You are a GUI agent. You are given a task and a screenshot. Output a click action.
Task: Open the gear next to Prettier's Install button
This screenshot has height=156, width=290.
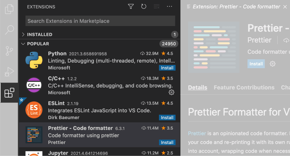click(x=272, y=64)
